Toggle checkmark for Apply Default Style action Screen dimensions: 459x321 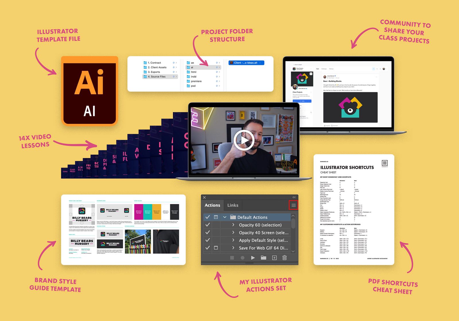click(x=208, y=240)
